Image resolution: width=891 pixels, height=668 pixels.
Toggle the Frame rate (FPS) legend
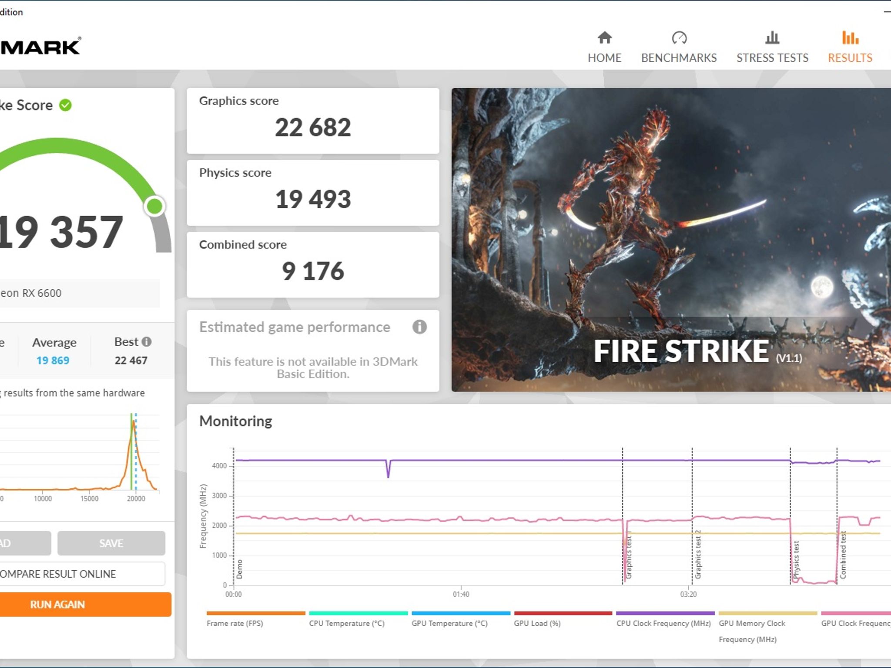(256, 619)
